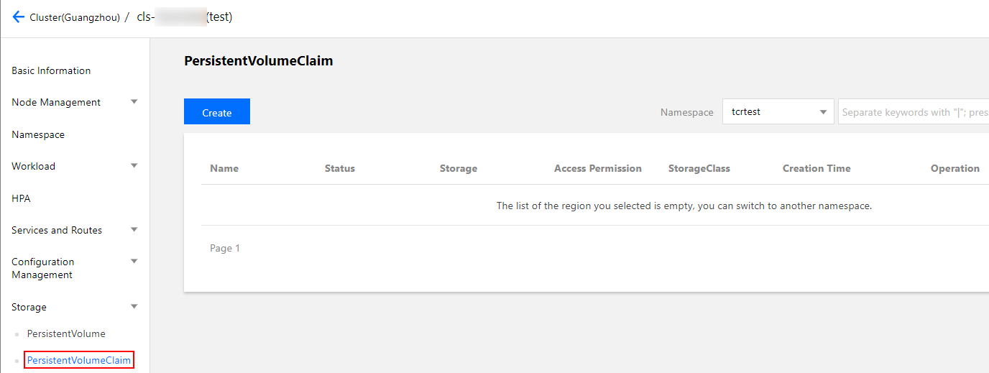Click the Status column header
Image resolution: width=989 pixels, height=373 pixels.
tap(340, 168)
